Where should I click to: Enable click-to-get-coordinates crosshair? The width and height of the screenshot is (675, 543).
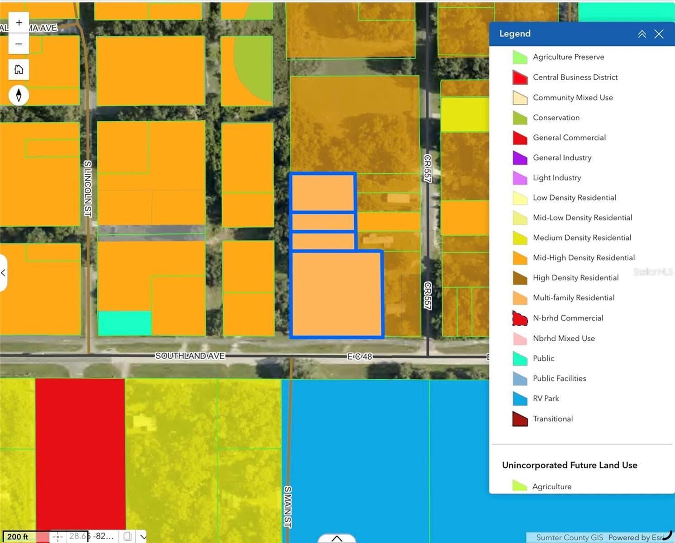(58, 537)
